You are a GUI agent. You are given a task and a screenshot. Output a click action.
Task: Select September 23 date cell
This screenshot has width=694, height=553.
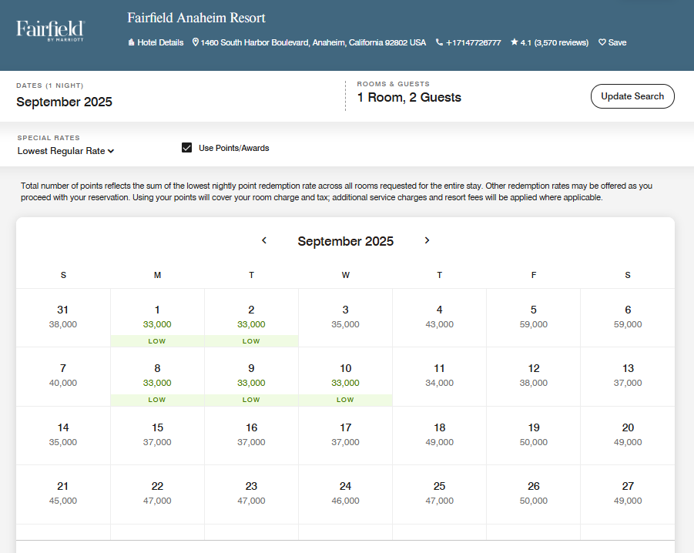251,494
